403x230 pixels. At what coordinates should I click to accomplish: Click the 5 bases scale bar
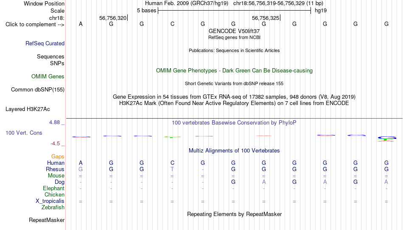click(x=235, y=11)
